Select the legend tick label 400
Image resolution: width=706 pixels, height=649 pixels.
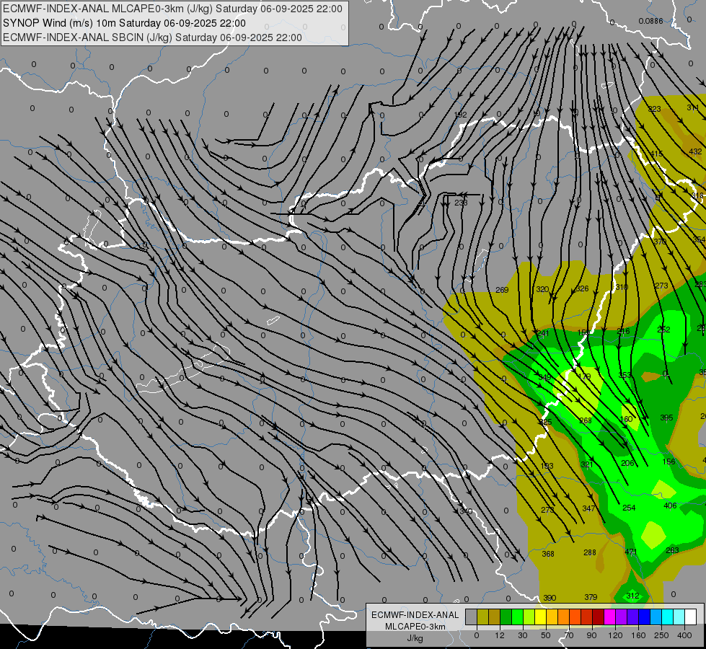coord(684,635)
